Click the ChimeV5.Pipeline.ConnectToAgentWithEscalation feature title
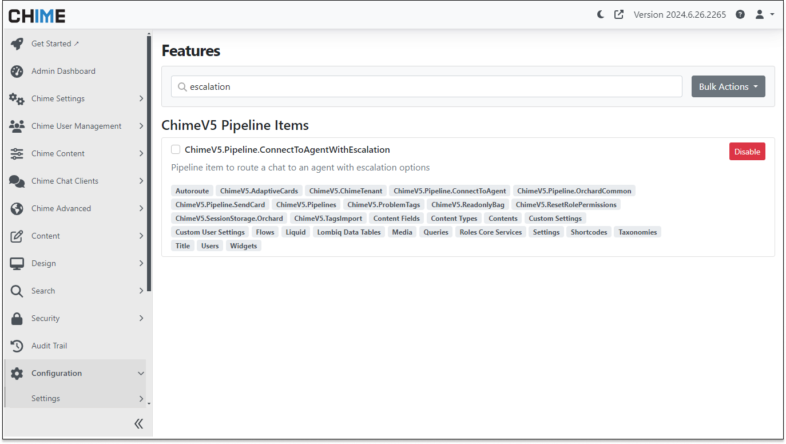 pyautogui.click(x=287, y=149)
